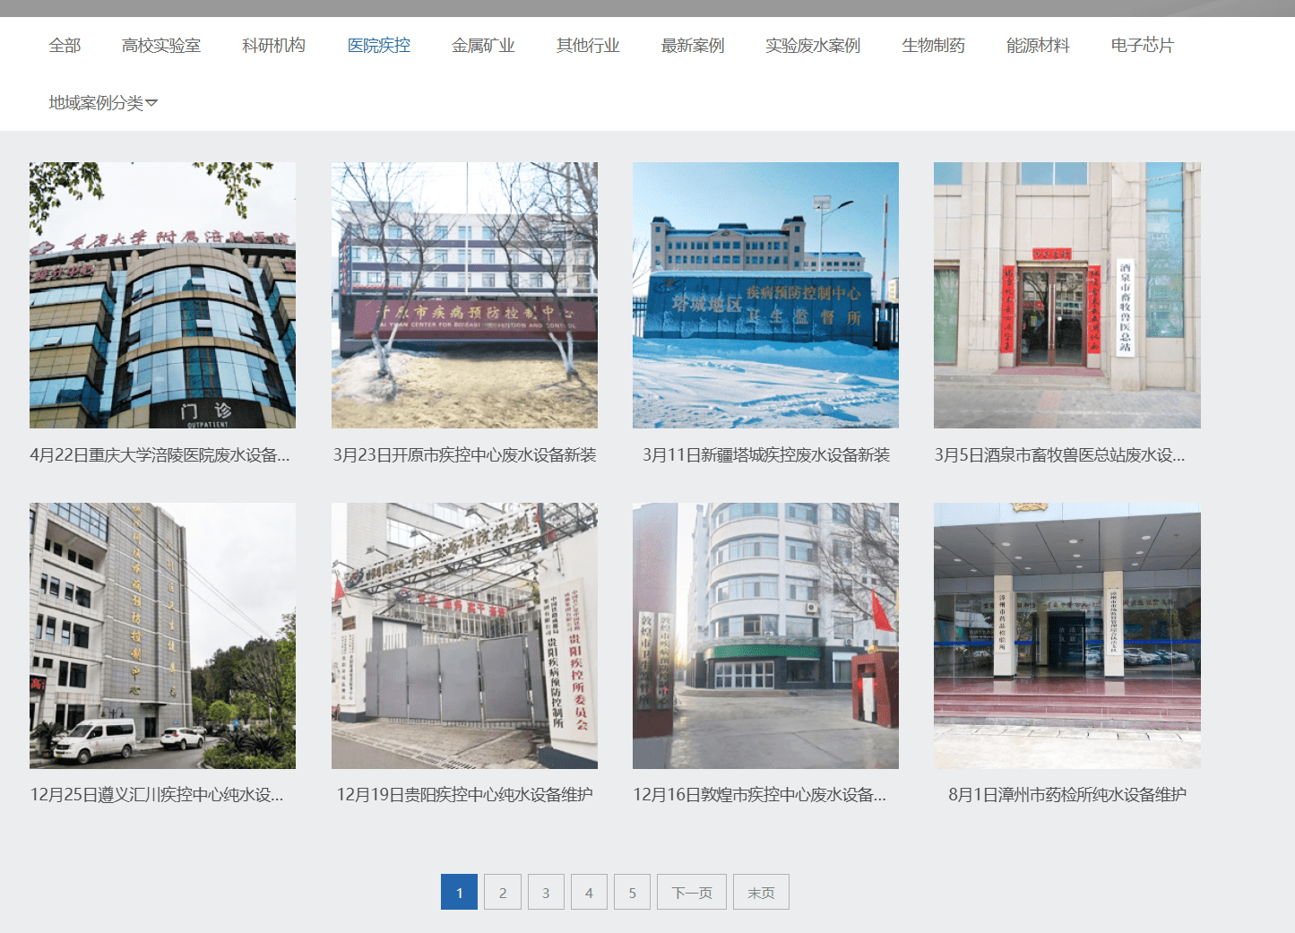Screen dimensions: 1295x933
Task: Click the 下一页 next page button
Action: click(x=692, y=893)
